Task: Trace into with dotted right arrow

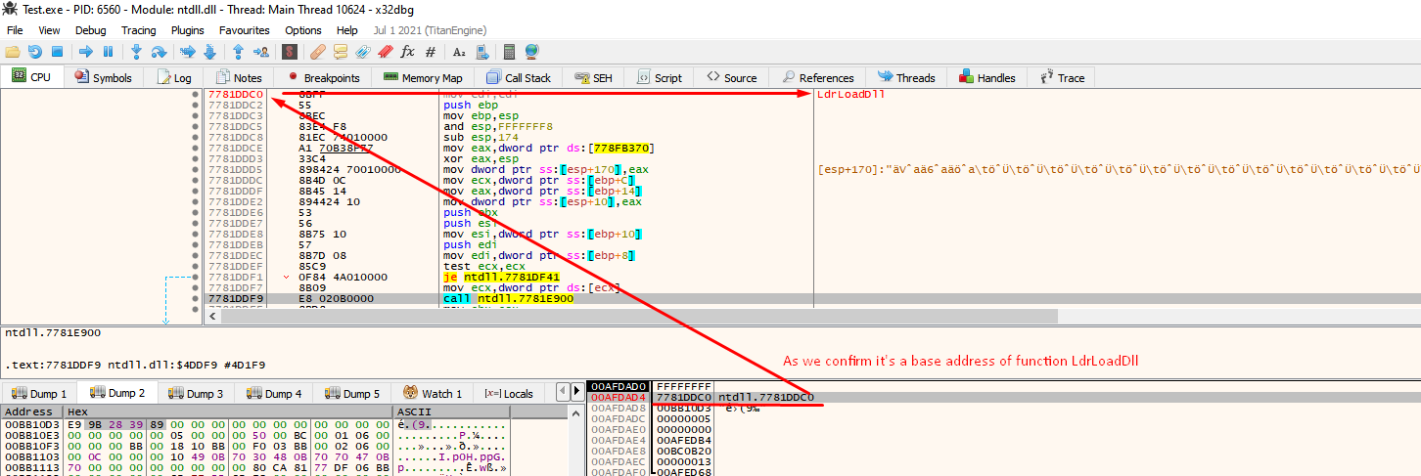Action: (x=187, y=51)
